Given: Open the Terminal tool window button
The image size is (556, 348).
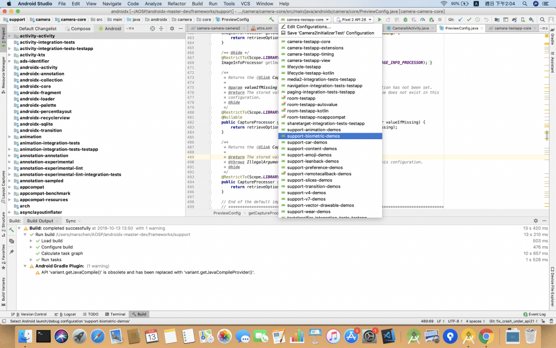Looking at the screenshot, I should 115,314.
